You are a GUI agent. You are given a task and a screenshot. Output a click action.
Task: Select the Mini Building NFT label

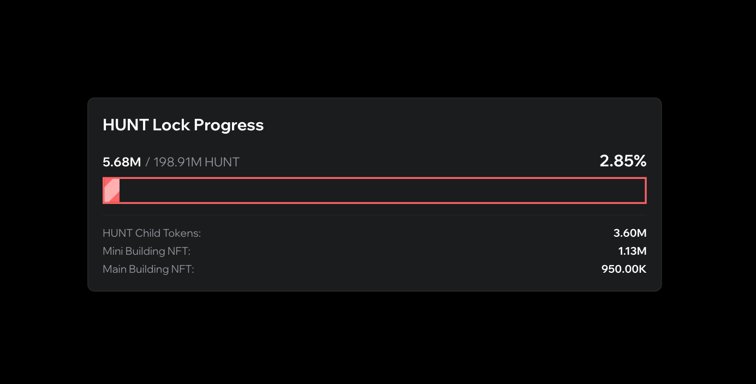[x=146, y=251]
